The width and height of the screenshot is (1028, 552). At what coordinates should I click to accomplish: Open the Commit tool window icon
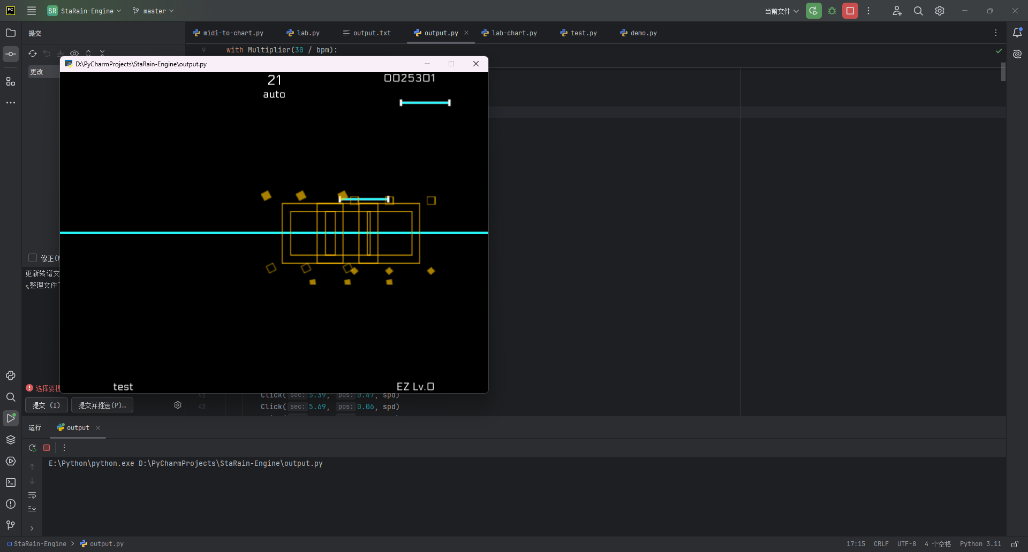tap(11, 54)
